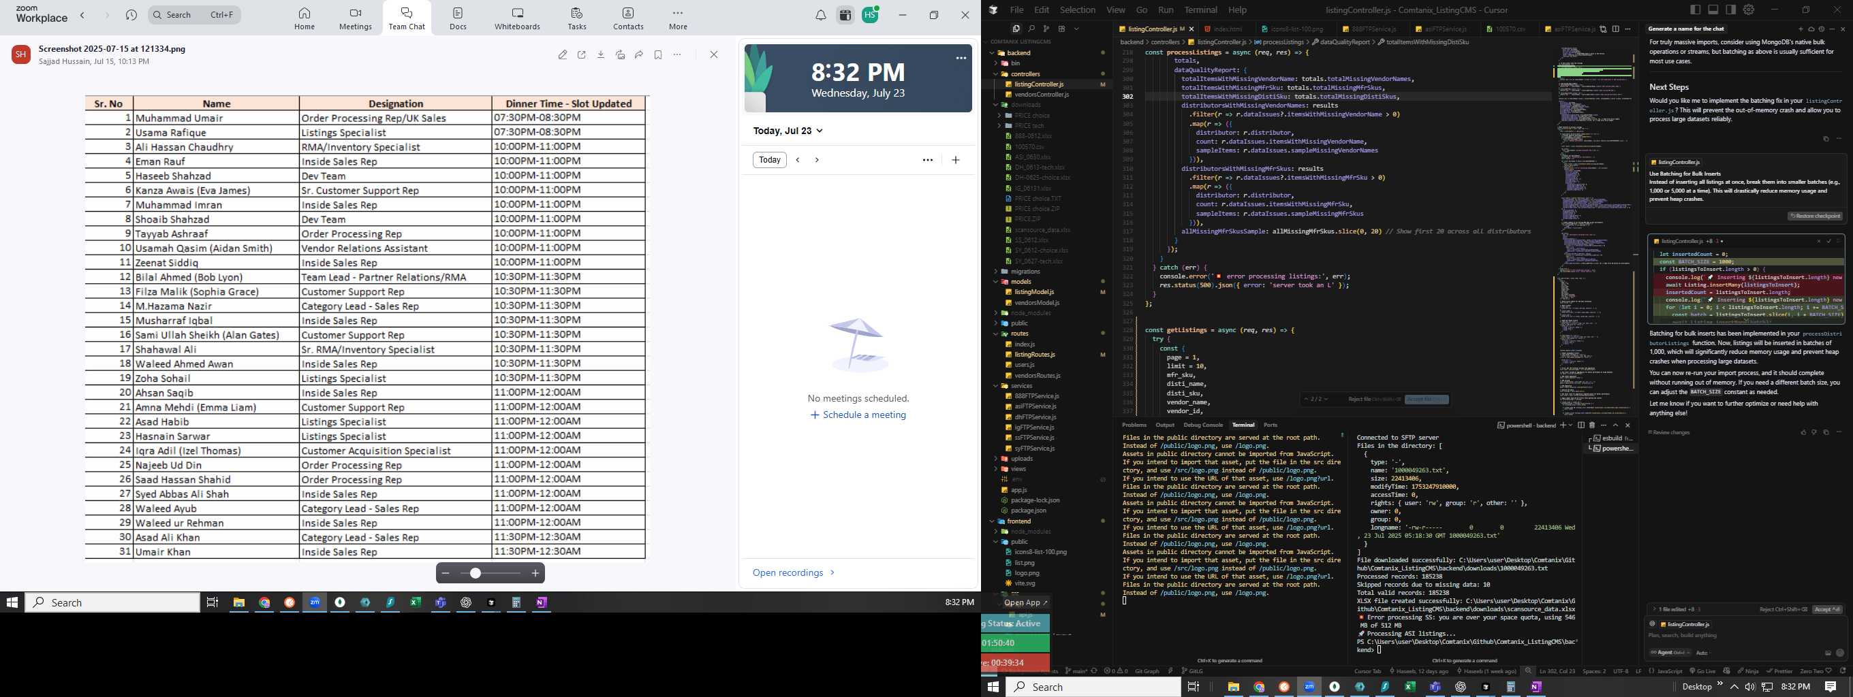Click the Zoom notifications bell icon
Viewport: 1853px width, 697px height.
point(821,15)
